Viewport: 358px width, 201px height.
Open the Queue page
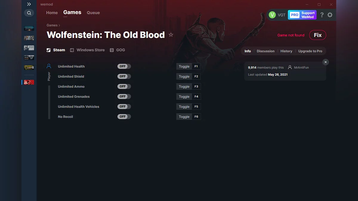pos(93,13)
